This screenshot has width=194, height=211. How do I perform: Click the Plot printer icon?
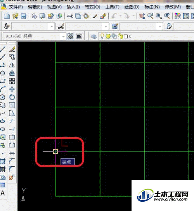tap(34, 16)
